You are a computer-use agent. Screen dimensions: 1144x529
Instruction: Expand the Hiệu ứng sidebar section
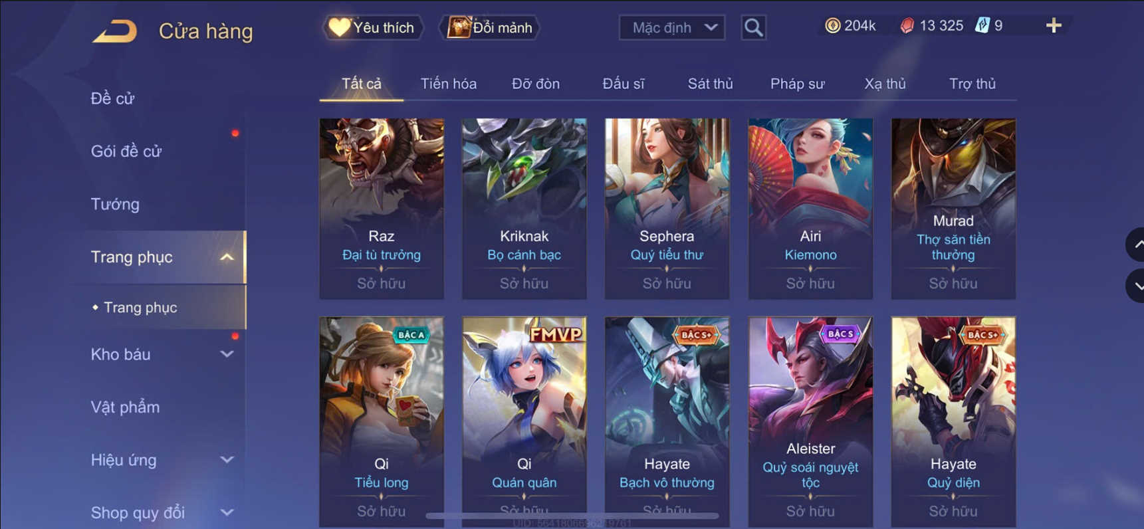coord(227,460)
